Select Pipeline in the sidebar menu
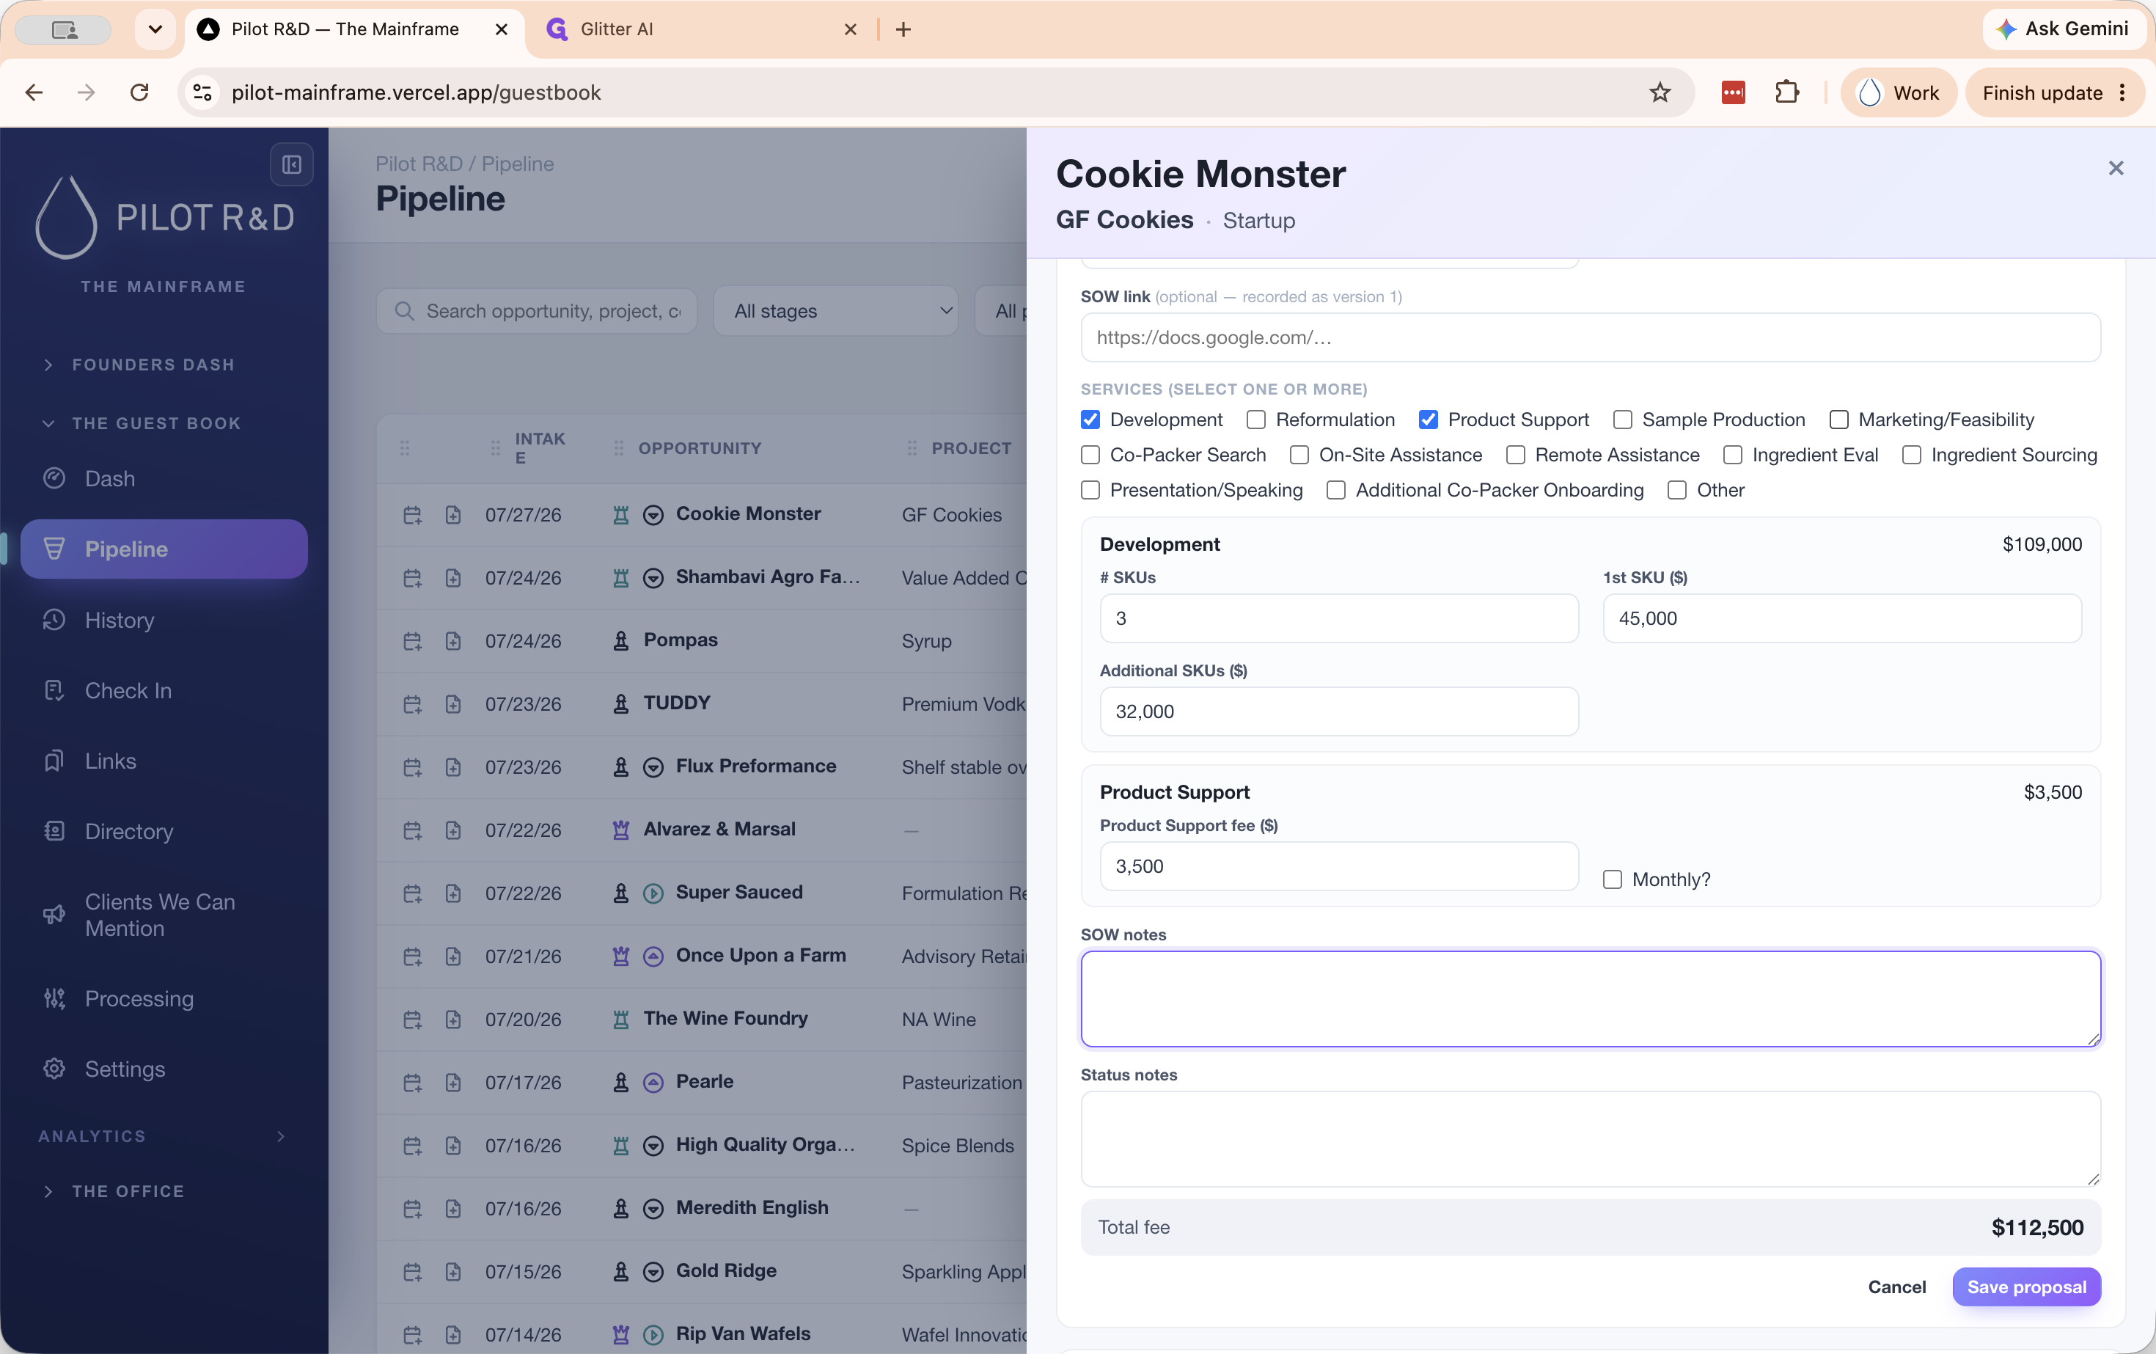The image size is (2156, 1354). point(164,549)
